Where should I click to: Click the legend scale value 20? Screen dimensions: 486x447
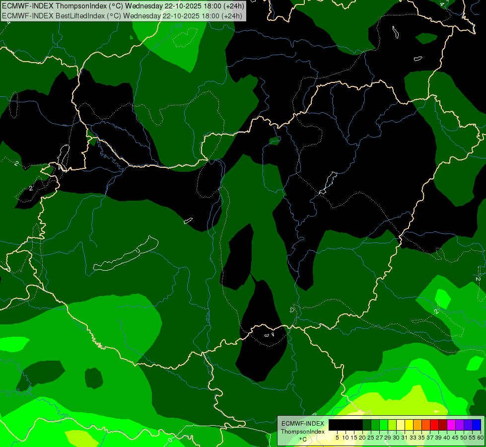pos(362,438)
